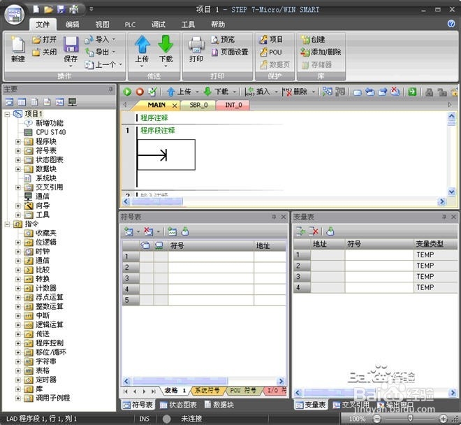
Task: Click insert row icon in variable table
Action: coord(300,231)
